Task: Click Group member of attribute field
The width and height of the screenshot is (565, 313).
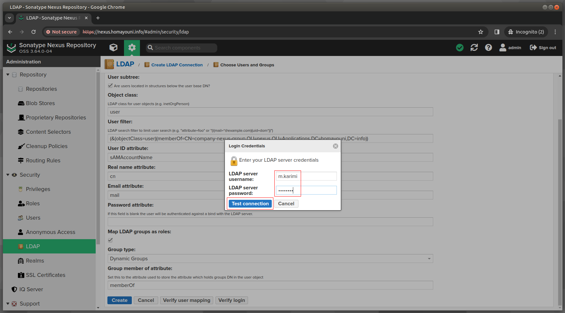Action: 270,285
